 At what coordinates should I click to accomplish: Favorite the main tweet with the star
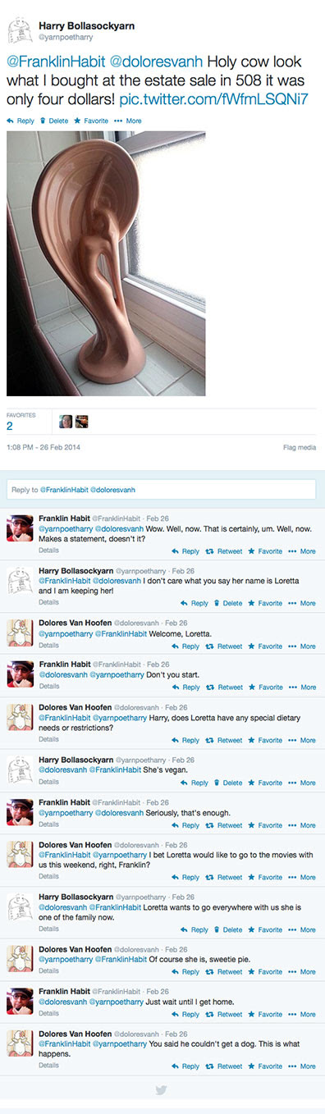pyautogui.click(x=91, y=121)
